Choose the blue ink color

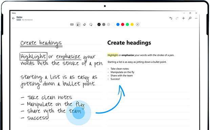pyautogui.click(x=118, y=24)
